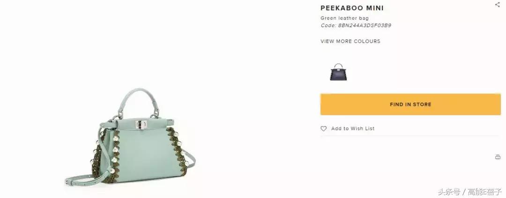This screenshot has width=506, height=198.
Task: Click the pearl-studded trim on bag's right edge
Action: [177, 152]
